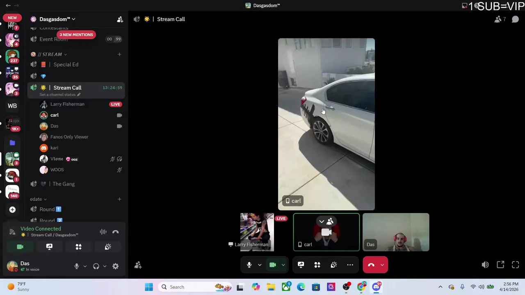This screenshot has height=295, width=525.
Task: Show hidden system tray icons
Action: (x=441, y=287)
